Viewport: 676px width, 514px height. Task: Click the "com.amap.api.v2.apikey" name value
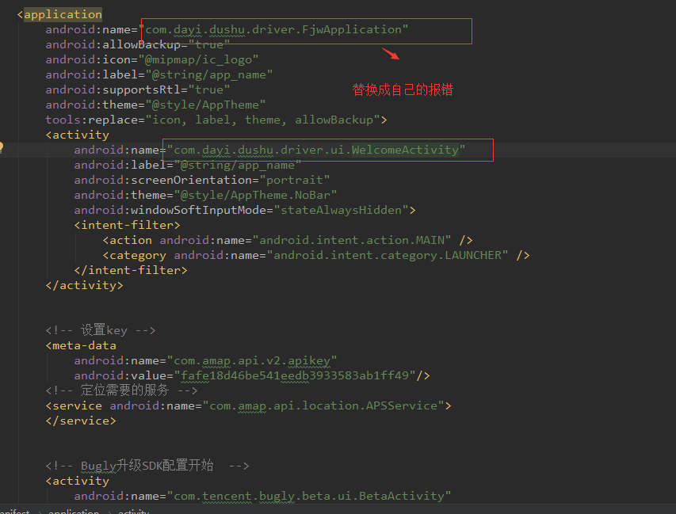click(x=252, y=360)
